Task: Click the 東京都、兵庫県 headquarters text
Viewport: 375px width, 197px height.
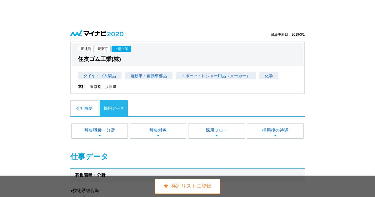Action: (x=103, y=87)
